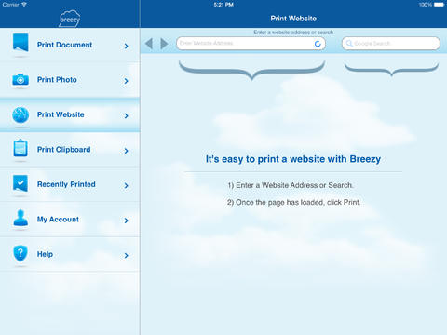Expand the My Account chevron
Screen dimensions: 447x335
coord(126,221)
